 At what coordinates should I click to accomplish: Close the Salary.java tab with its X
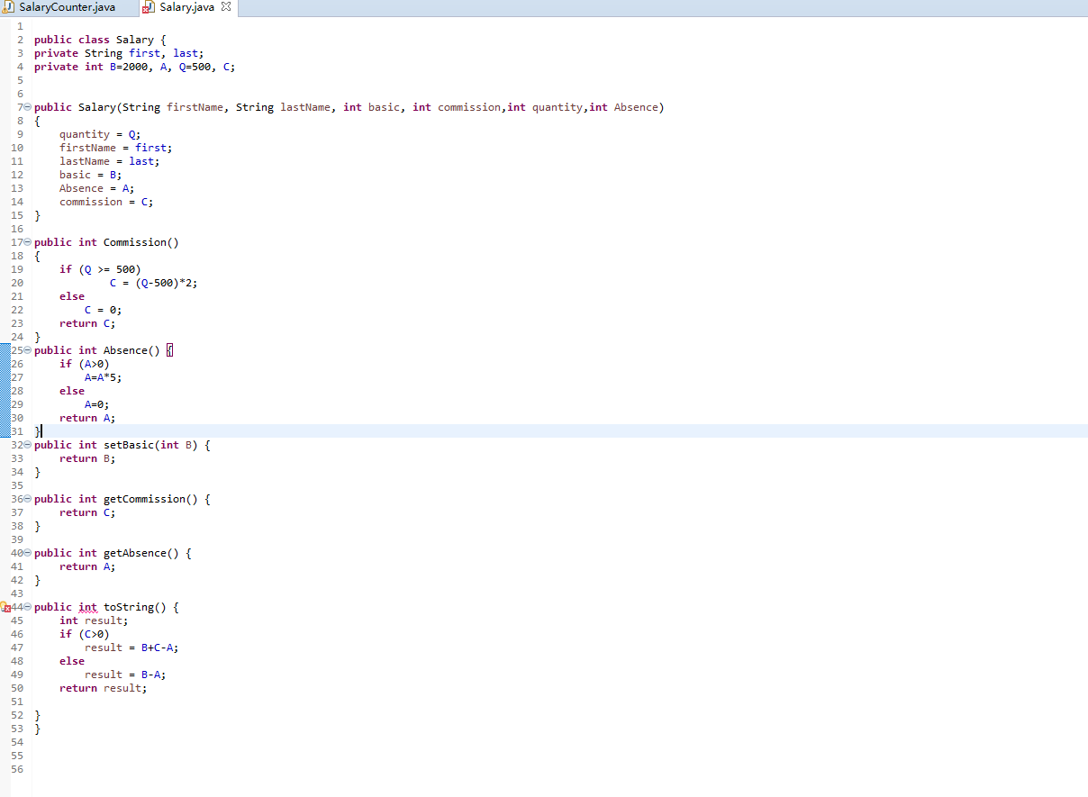(x=225, y=7)
